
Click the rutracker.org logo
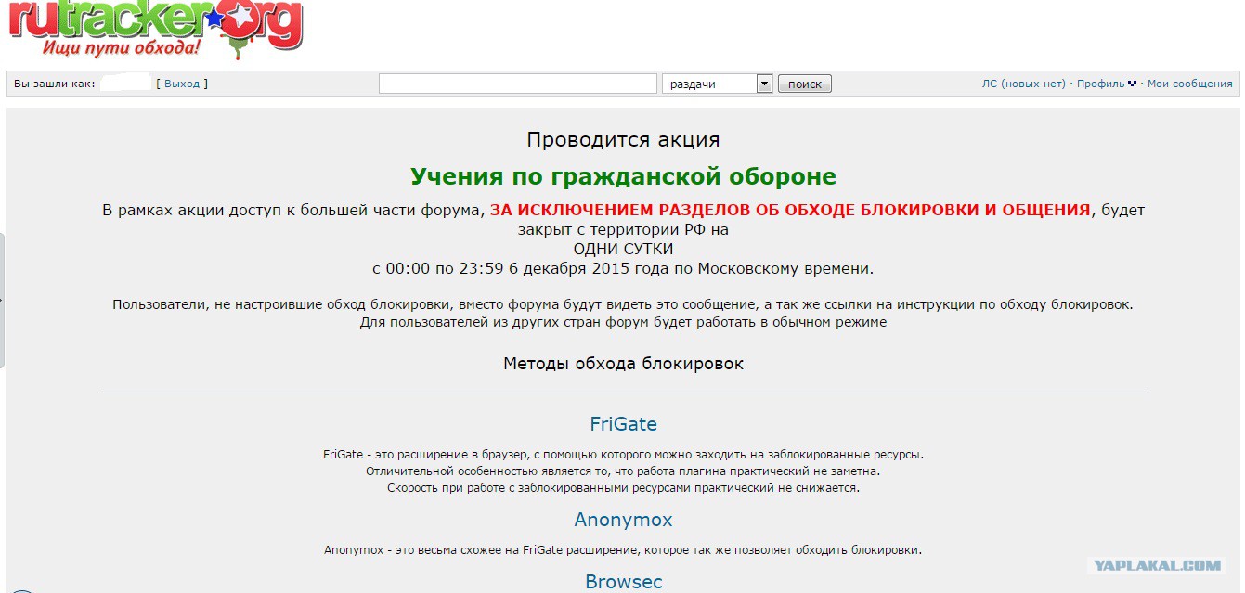point(155,28)
